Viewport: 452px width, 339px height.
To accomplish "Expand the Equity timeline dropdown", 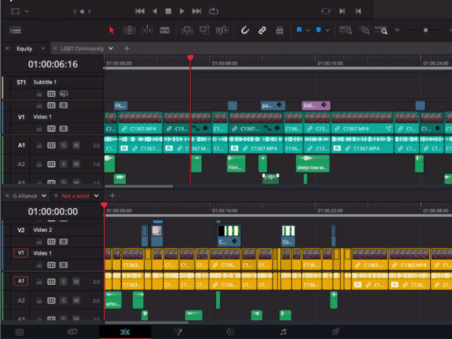I will click(x=43, y=48).
